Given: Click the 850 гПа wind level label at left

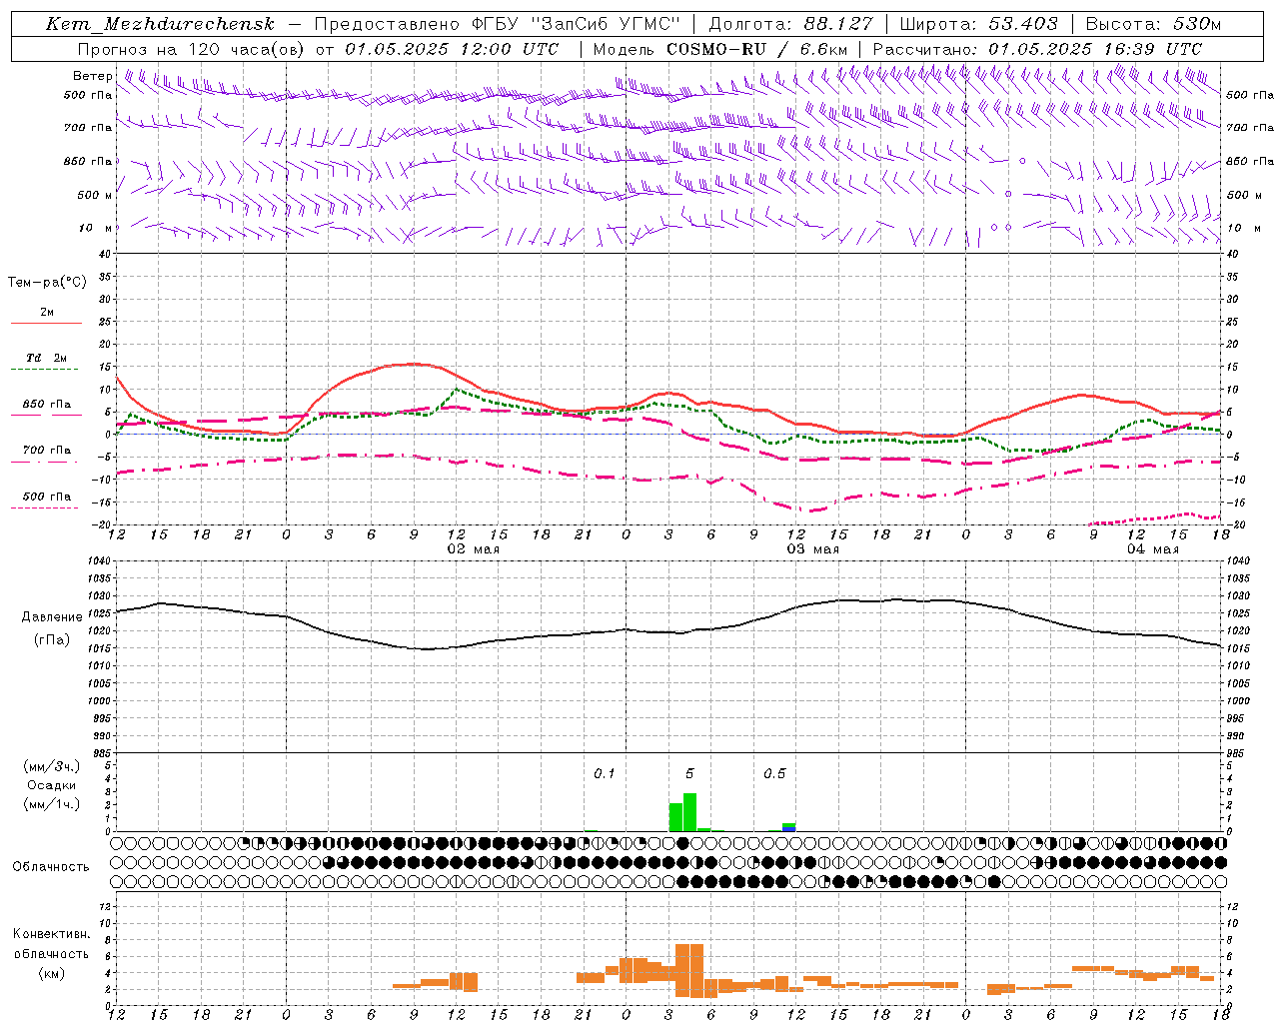Looking at the screenshot, I should [88, 161].
